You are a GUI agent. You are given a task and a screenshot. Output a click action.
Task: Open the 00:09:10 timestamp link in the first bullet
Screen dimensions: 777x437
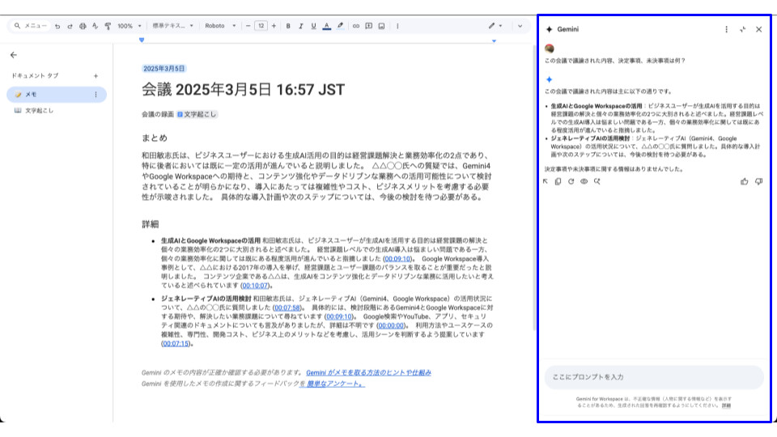click(x=398, y=259)
